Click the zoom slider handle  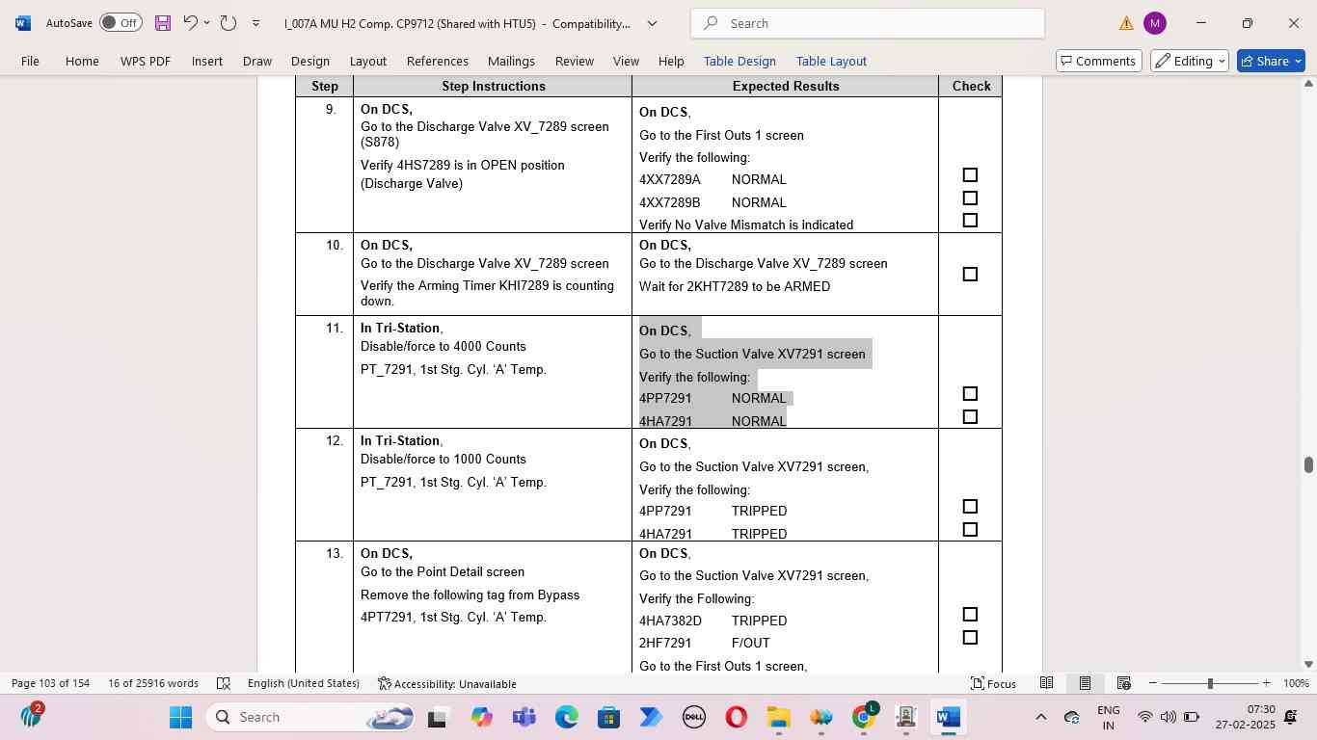[1210, 683]
